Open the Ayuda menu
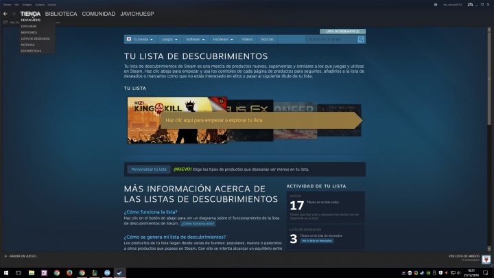This screenshot has width=494, height=278. pos(51,5)
